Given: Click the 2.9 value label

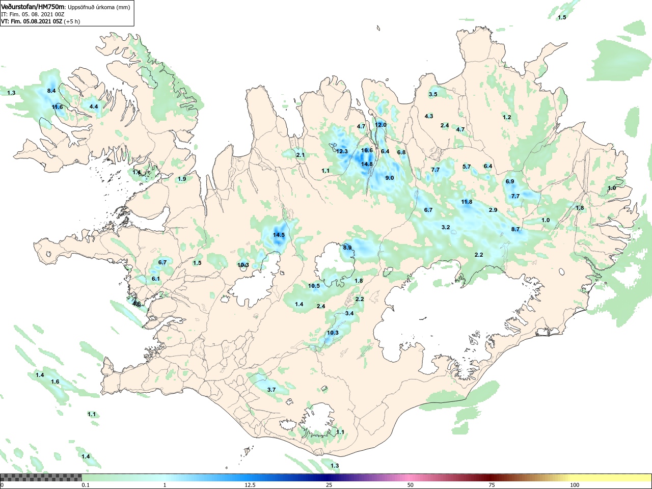Looking at the screenshot, I should (x=493, y=210).
